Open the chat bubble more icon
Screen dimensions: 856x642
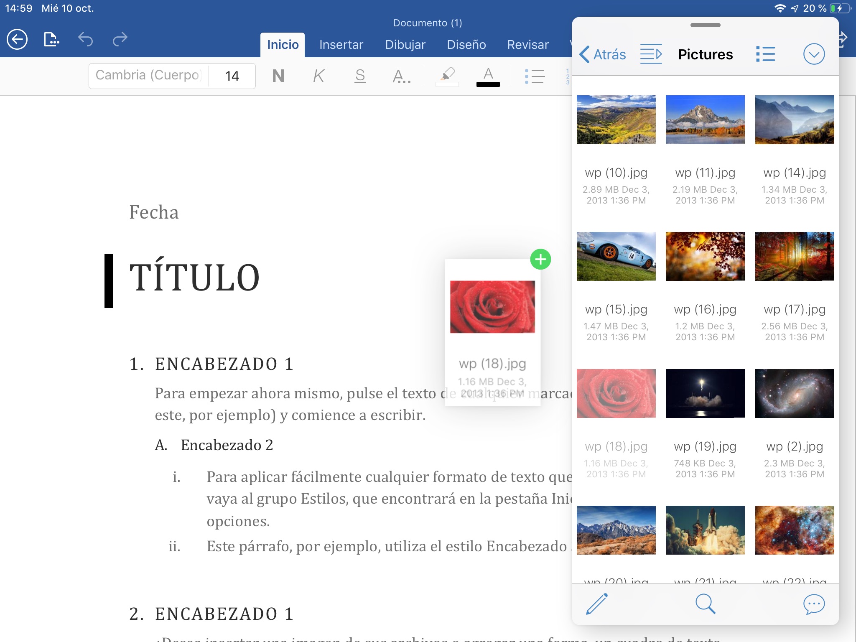814,604
